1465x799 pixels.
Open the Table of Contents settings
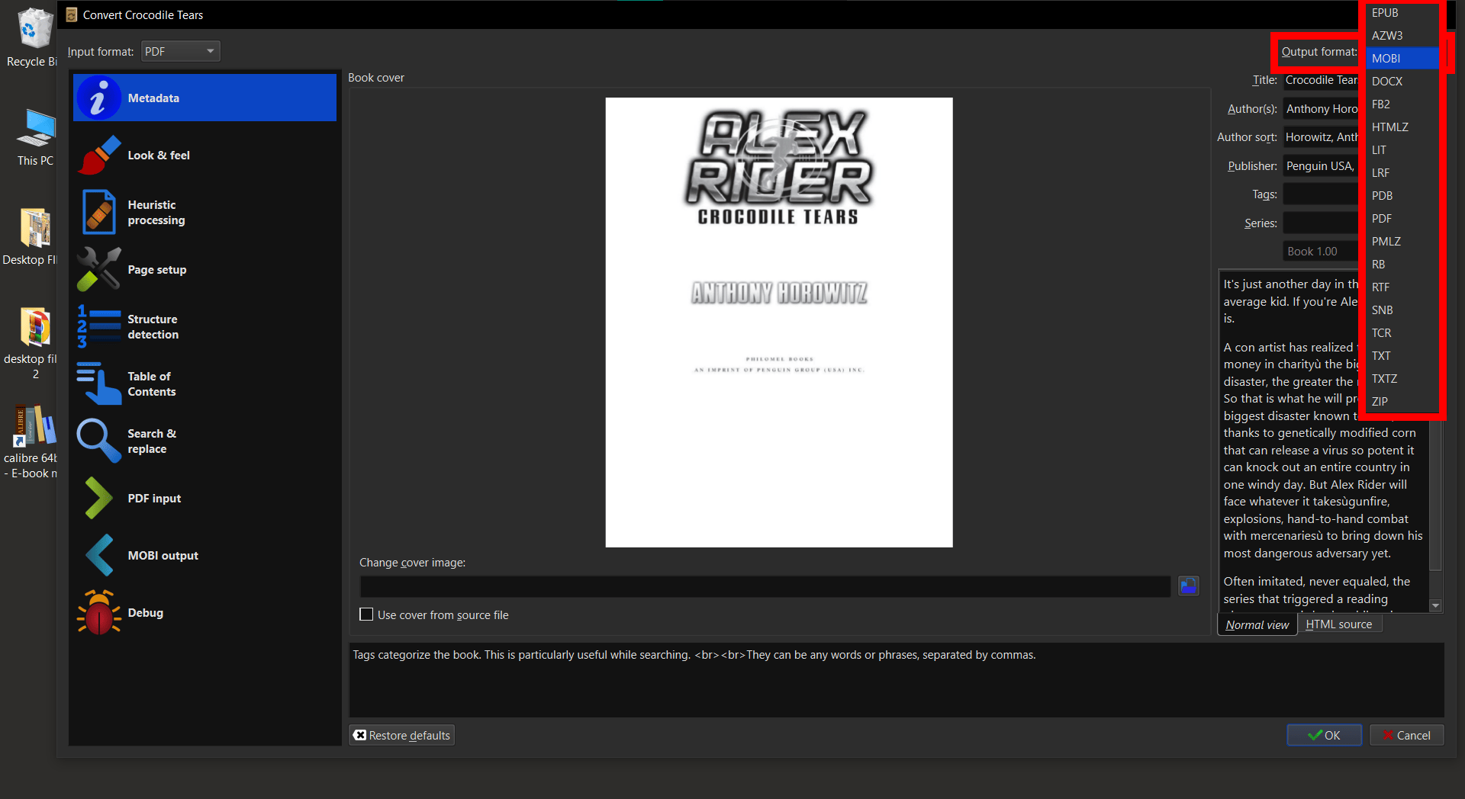(x=152, y=383)
